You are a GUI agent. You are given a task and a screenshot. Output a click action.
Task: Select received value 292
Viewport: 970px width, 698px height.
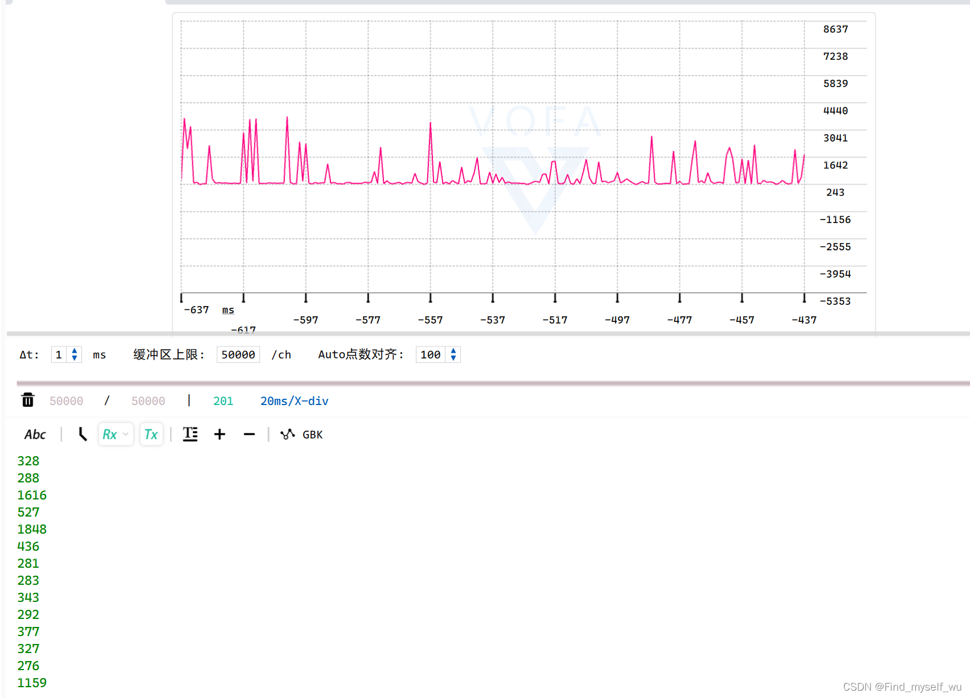point(28,614)
